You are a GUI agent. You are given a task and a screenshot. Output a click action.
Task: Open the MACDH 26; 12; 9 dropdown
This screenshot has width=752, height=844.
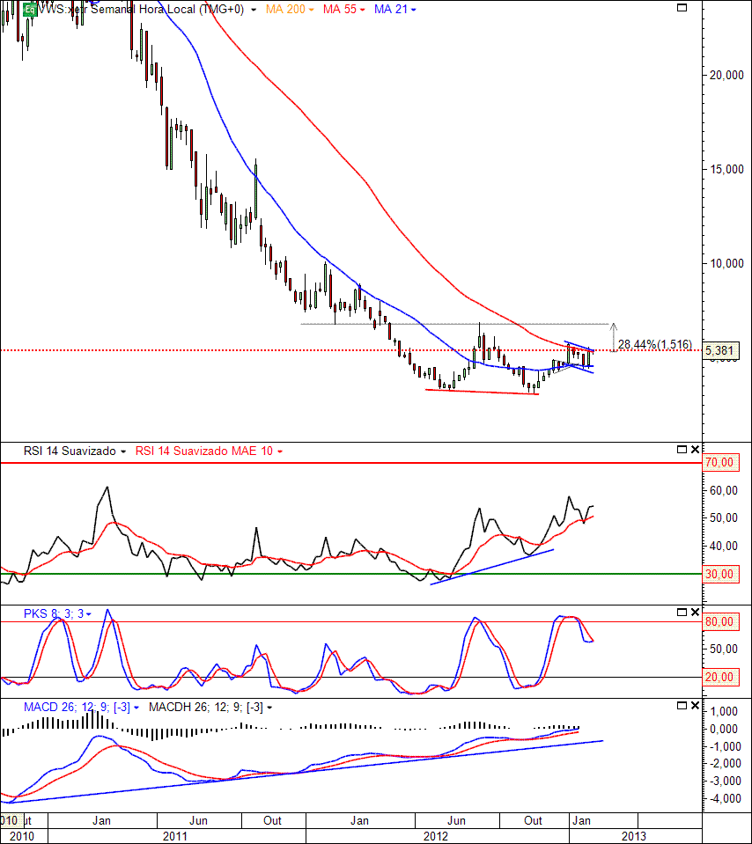pos(269,708)
